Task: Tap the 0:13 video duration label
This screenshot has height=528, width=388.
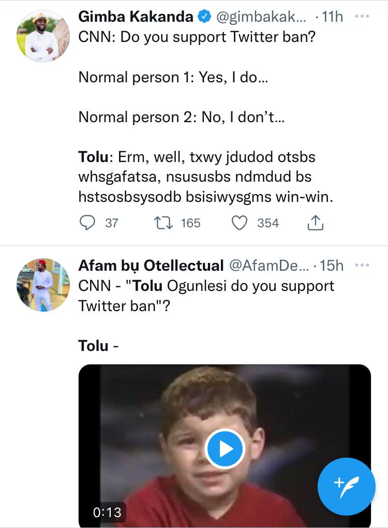Action: (107, 512)
